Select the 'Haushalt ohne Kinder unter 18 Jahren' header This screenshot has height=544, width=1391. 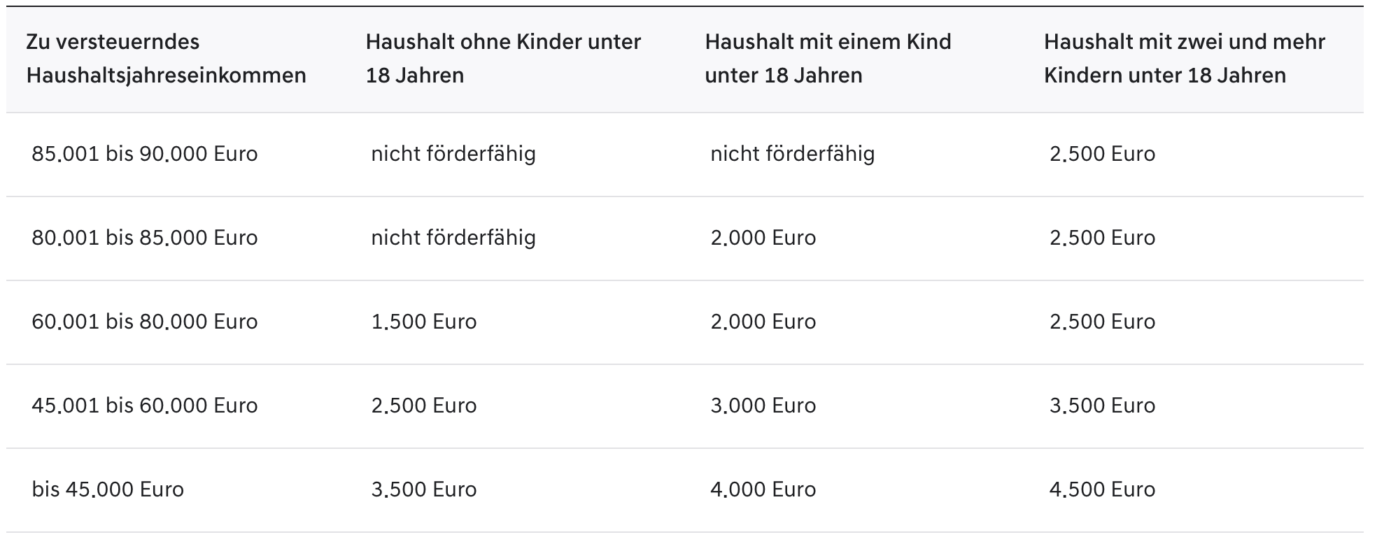coord(503,59)
